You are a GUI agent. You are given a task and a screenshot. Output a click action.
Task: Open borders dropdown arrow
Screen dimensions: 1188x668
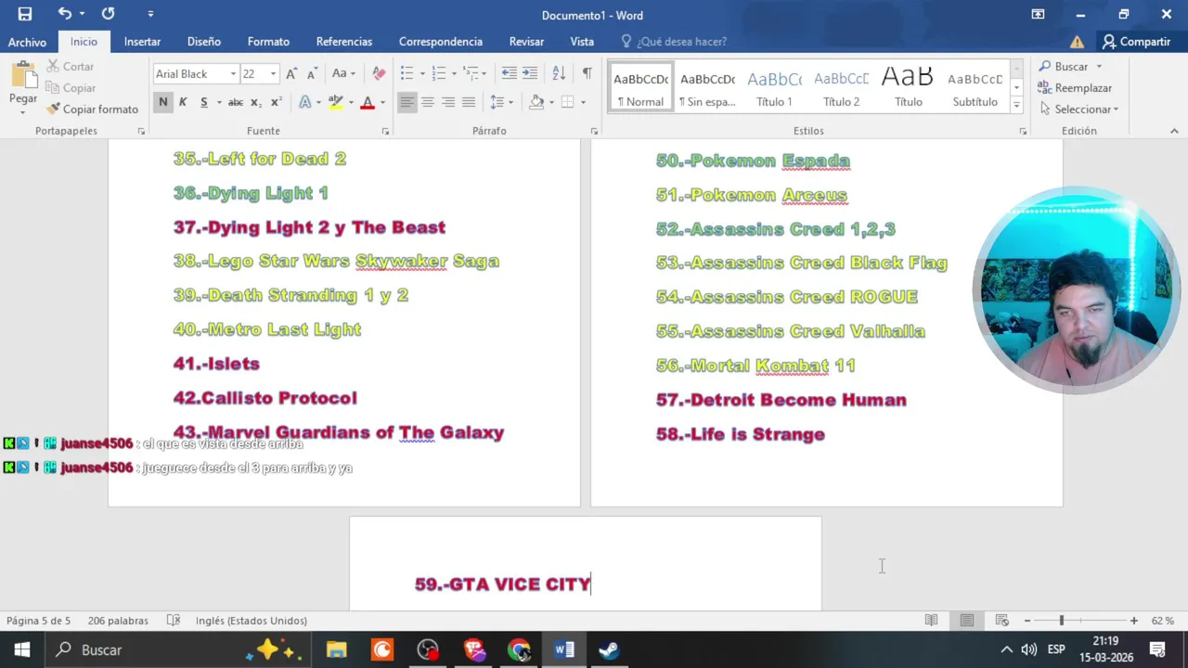(583, 102)
